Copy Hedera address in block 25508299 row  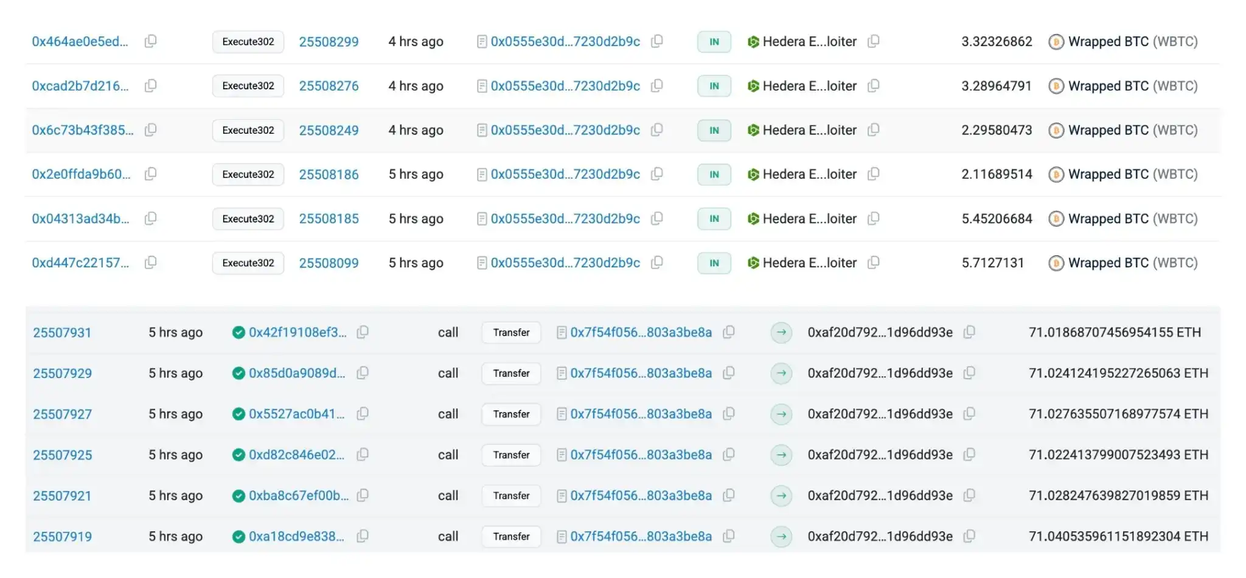coord(873,41)
